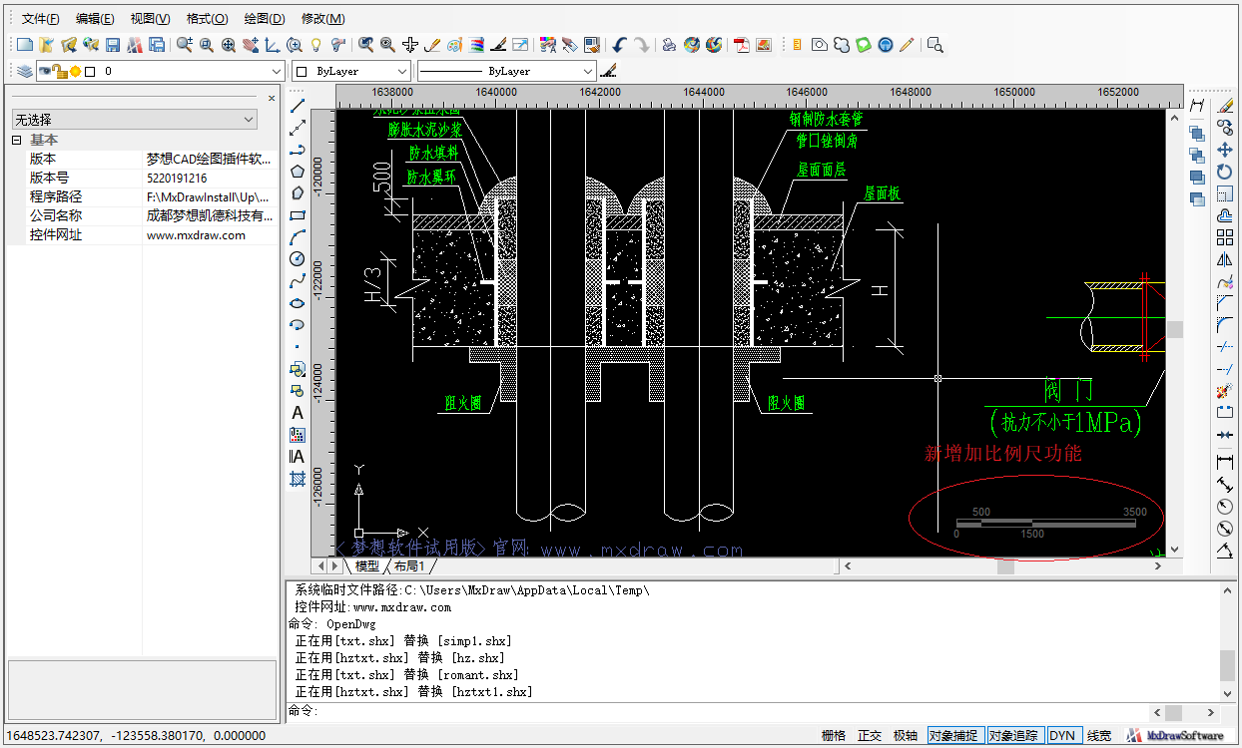The height and width of the screenshot is (748, 1242).
Task: Select the Polygon draw tool
Action: click(x=298, y=172)
